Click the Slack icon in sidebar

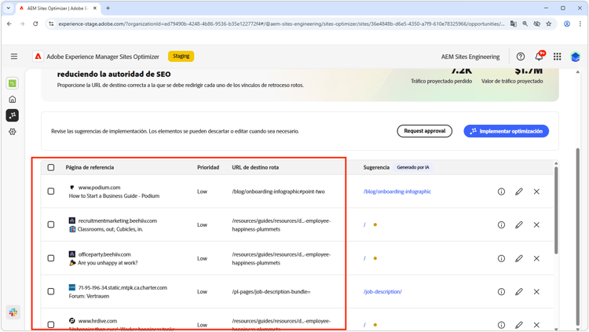point(13,312)
